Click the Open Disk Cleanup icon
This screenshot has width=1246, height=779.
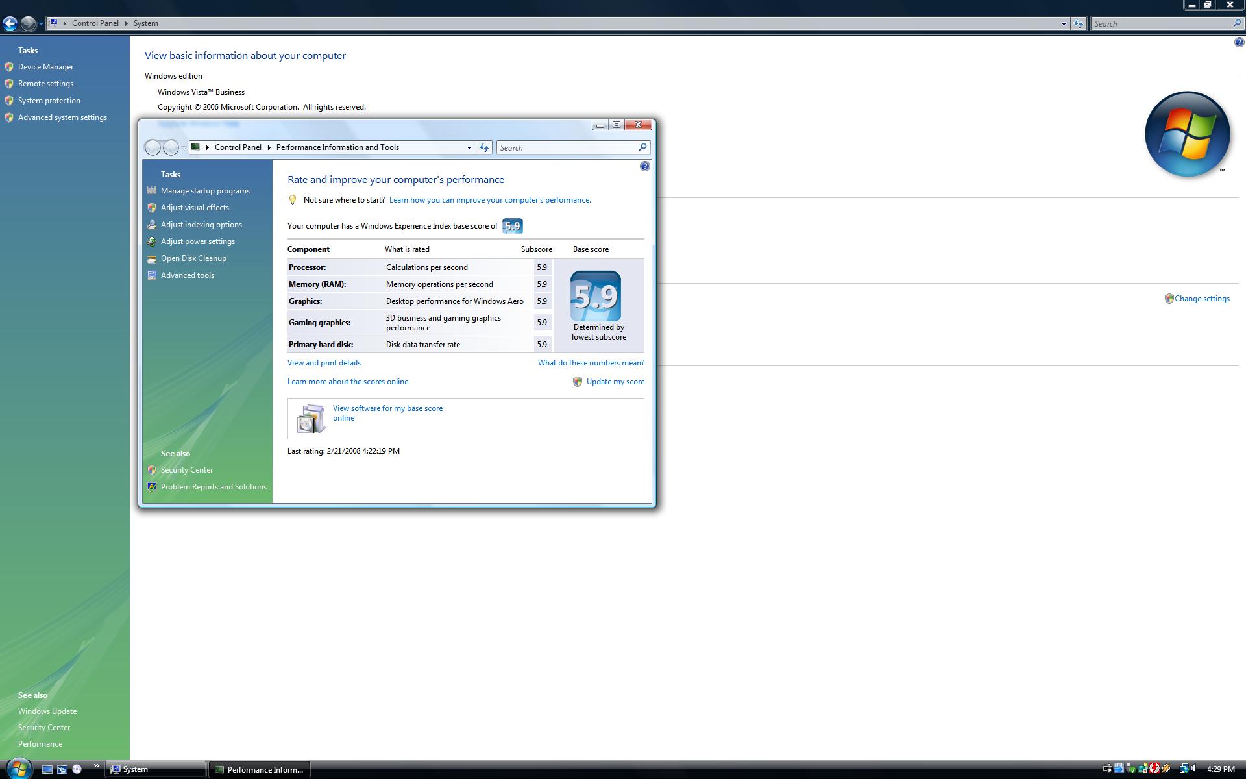coord(152,258)
